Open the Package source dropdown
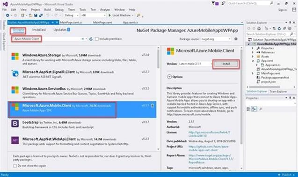The height and width of the screenshot is (177, 298). coord(216,39)
